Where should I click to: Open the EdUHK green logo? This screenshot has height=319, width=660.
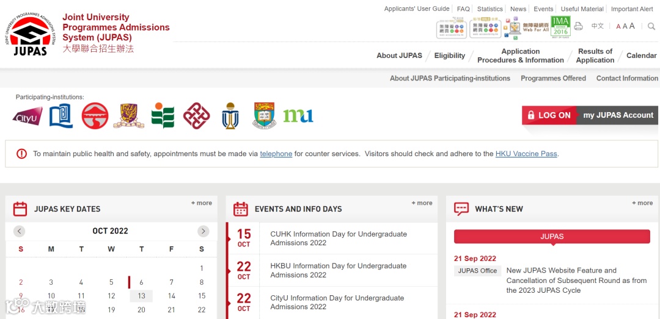click(x=163, y=115)
